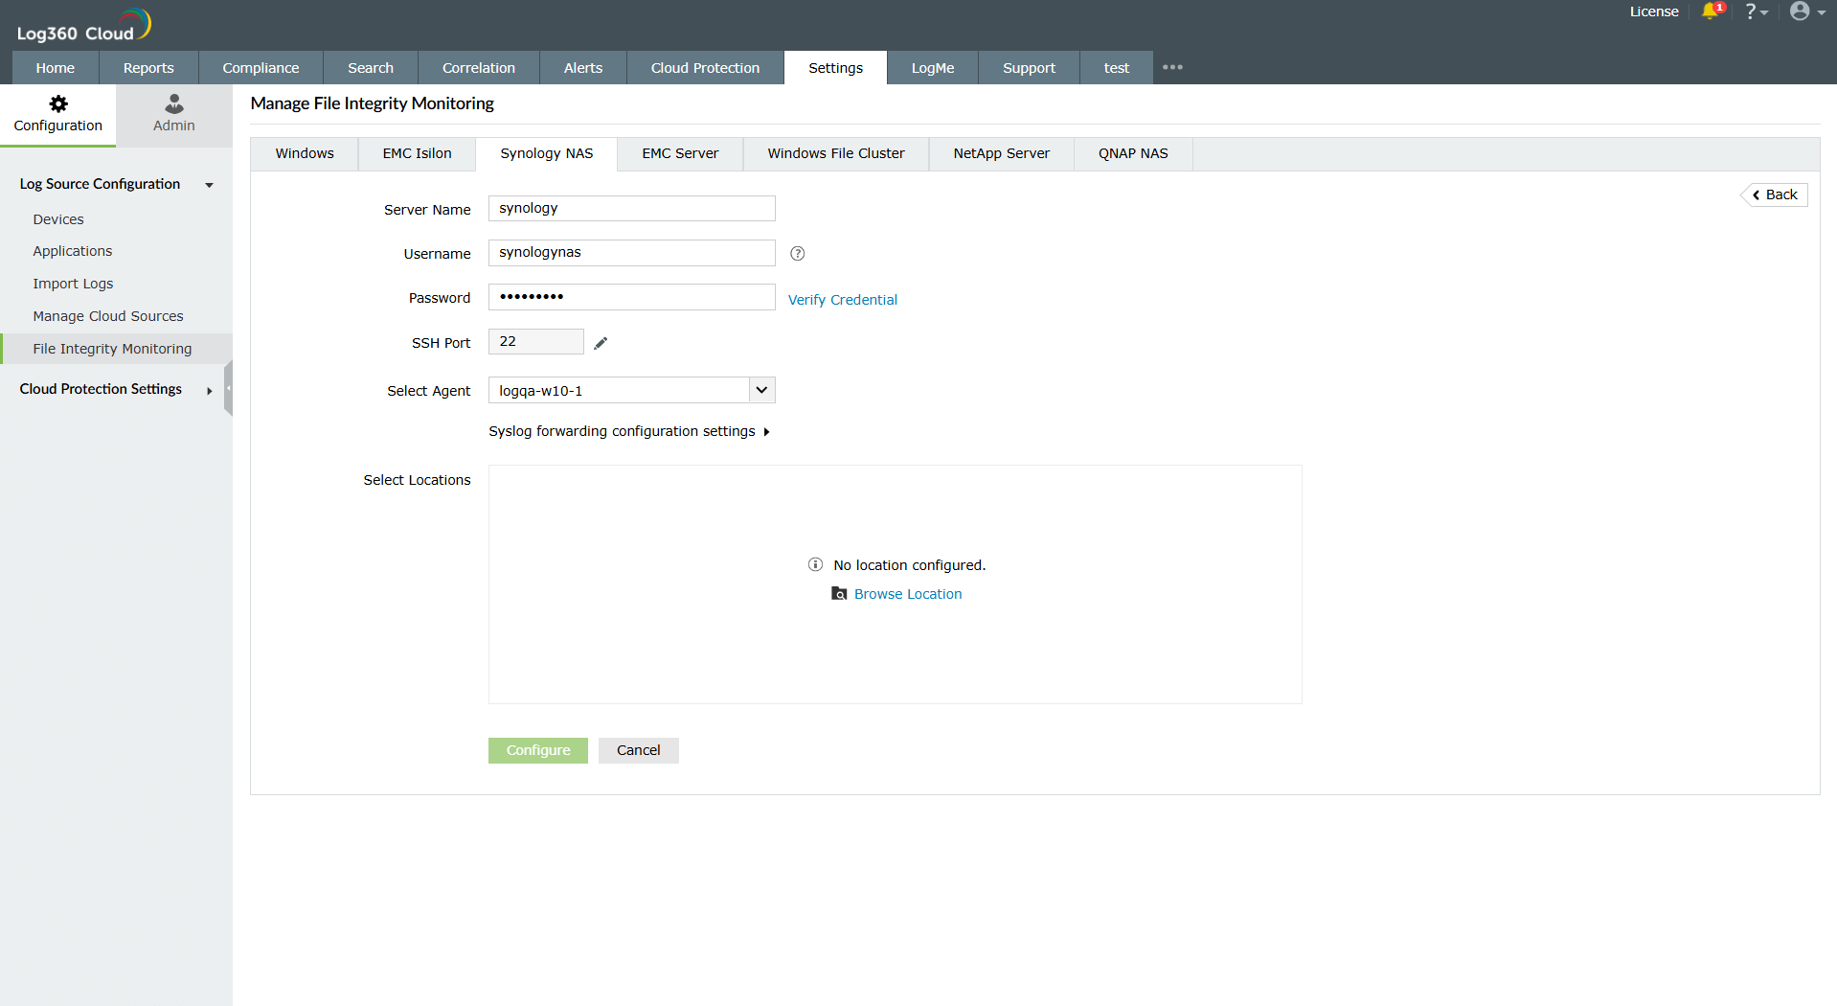Collapse the left sidebar using its handle
The height and width of the screenshot is (1006, 1837).
coord(228,388)
